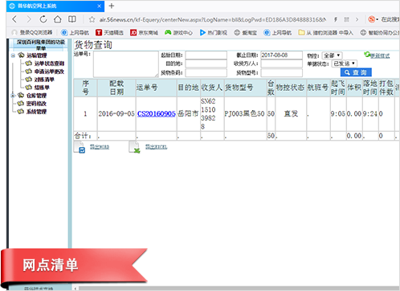Expand the 仓库管理 tree node
The width and height of the screenshot is (400, 291).
coord(13,96)
